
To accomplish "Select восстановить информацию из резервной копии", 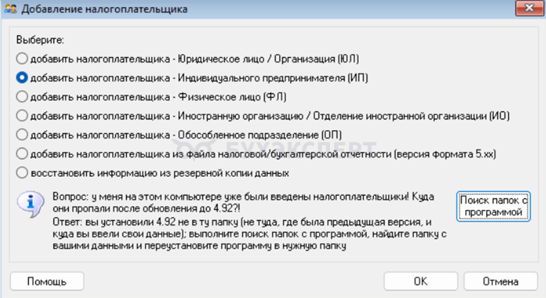I will tap(23, 172).
